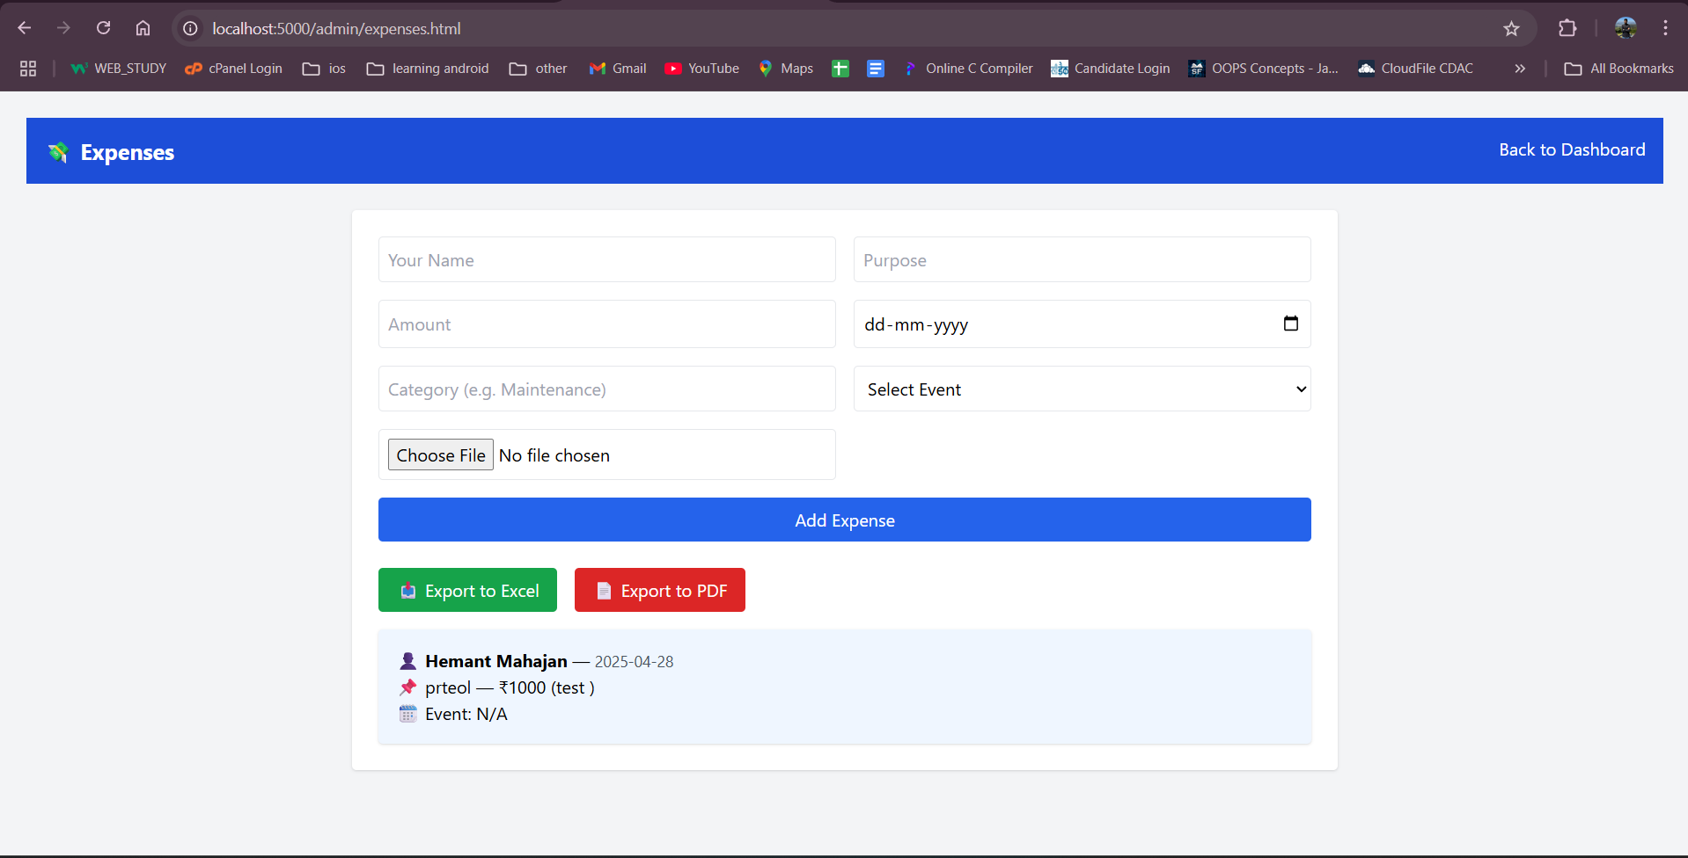Star the current page using the bookmark icon
Screen dimensions: 1688x858
pyautogui.click(x=1511, y=28)
